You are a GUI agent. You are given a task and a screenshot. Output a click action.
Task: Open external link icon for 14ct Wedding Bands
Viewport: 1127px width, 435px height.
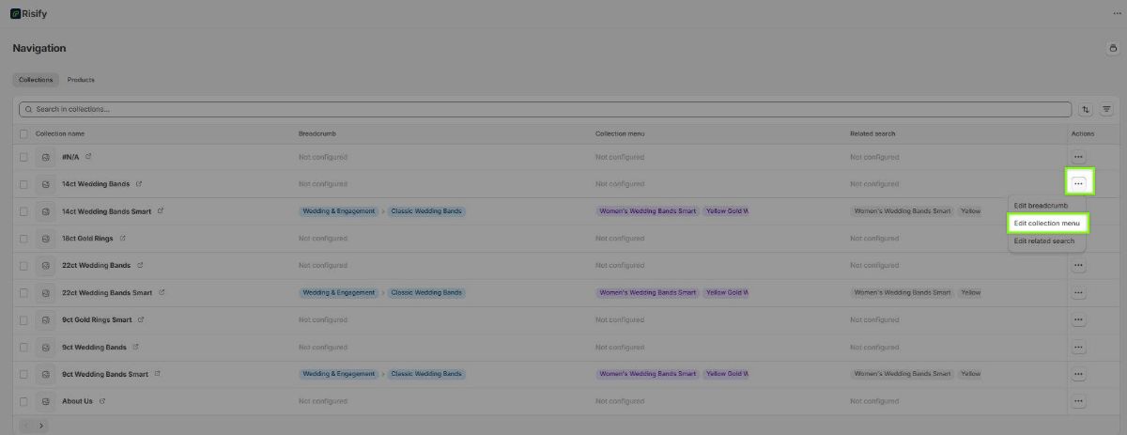(139, 184)
